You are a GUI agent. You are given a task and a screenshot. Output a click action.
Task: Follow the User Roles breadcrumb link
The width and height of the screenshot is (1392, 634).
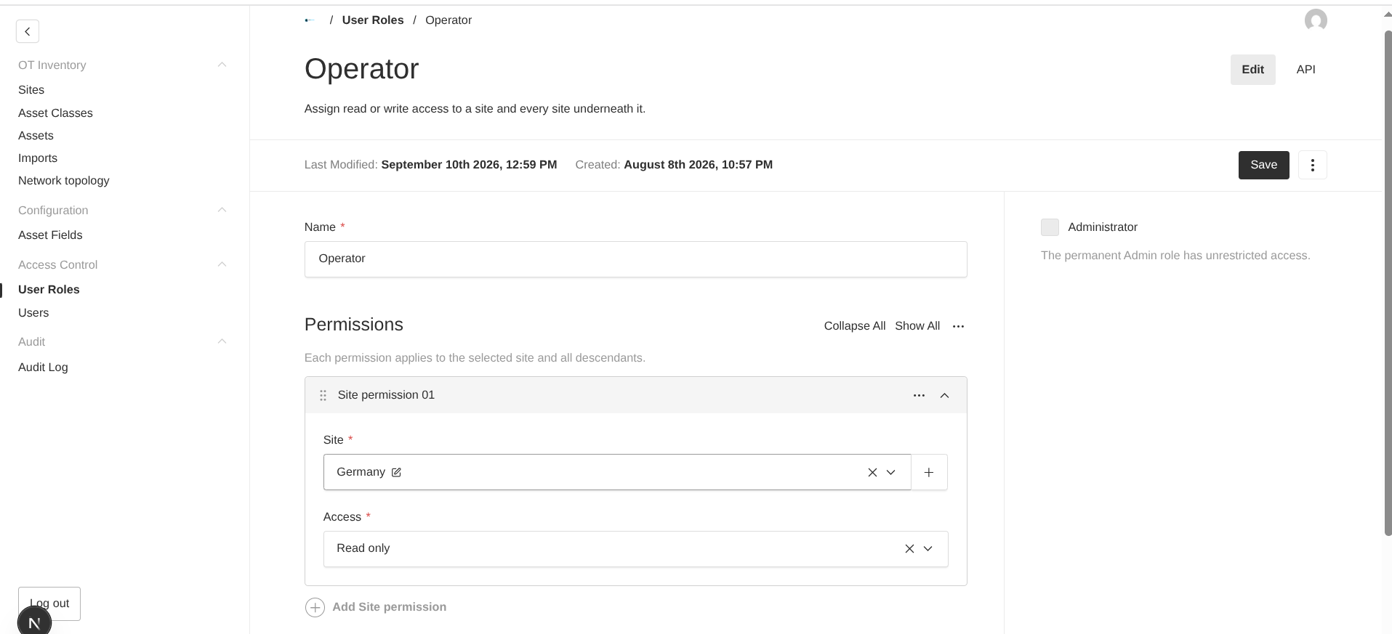coord(373,20)
